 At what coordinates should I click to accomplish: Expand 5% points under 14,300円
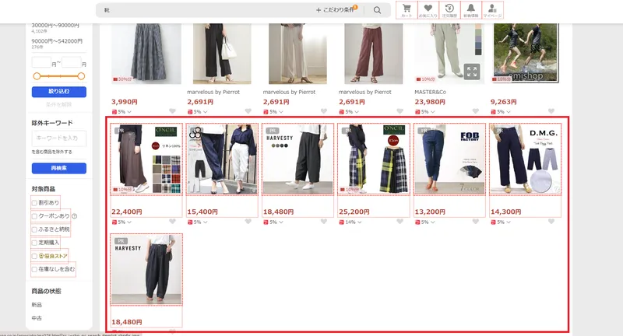501,222
